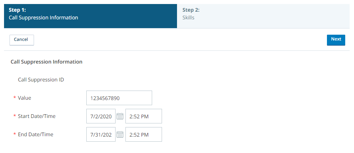Click the 'End Date/Time' label
Screen dimensions: 354x153
tap(35, 134)
